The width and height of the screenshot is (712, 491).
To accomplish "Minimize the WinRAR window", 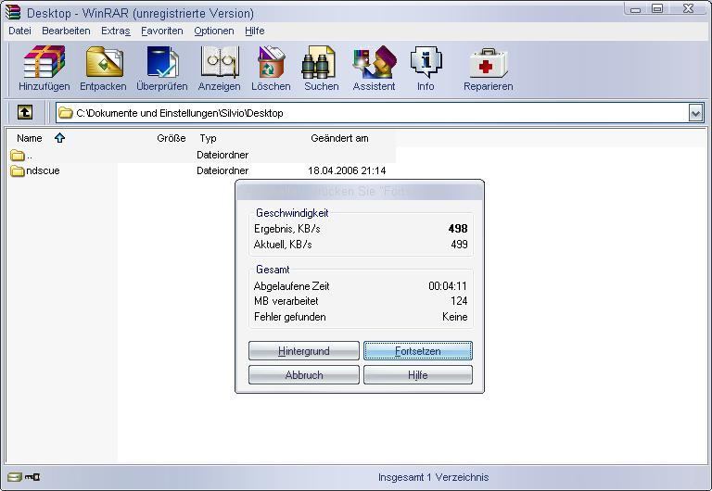I will [636, 8].
